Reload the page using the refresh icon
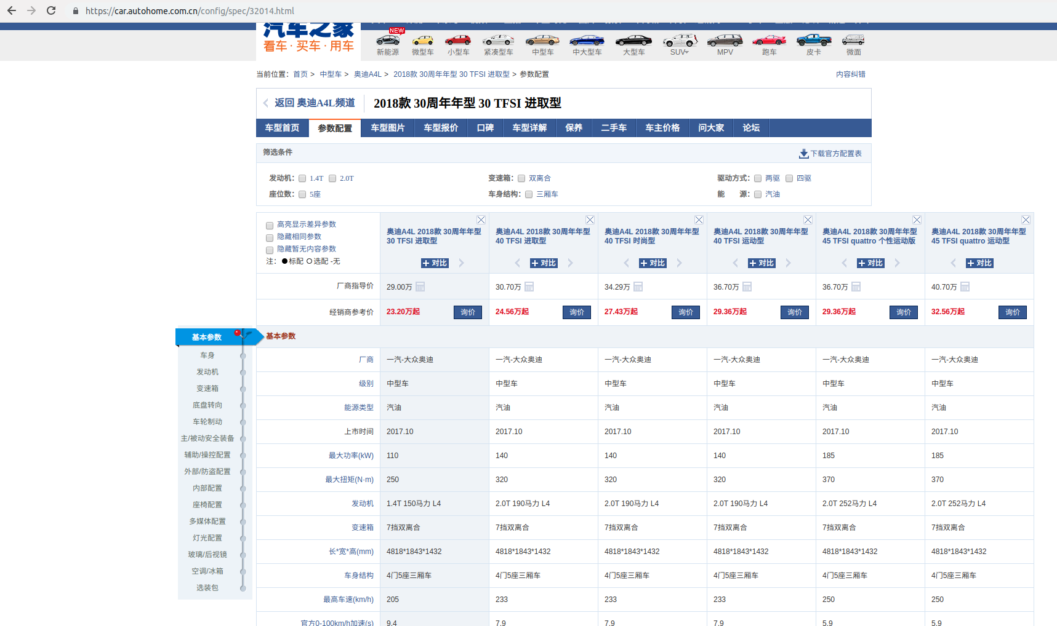1057x626 pixels. pos(51,10)
